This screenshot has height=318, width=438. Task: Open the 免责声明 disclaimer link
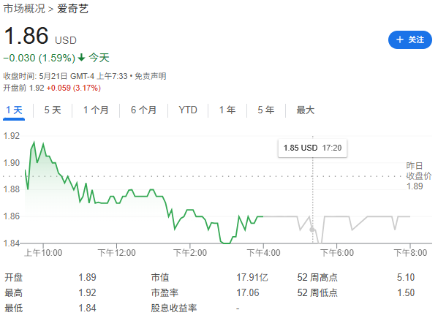point(151,76)
